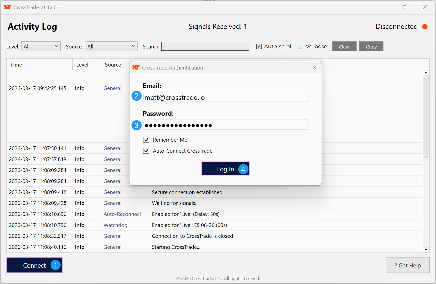
Task: Focus the Email input field
Action: point(225,97)
